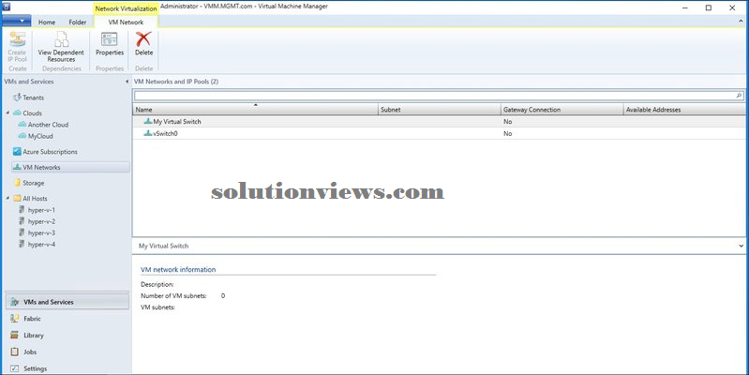Click the vSwitch0 network icon

pos(148,134)
